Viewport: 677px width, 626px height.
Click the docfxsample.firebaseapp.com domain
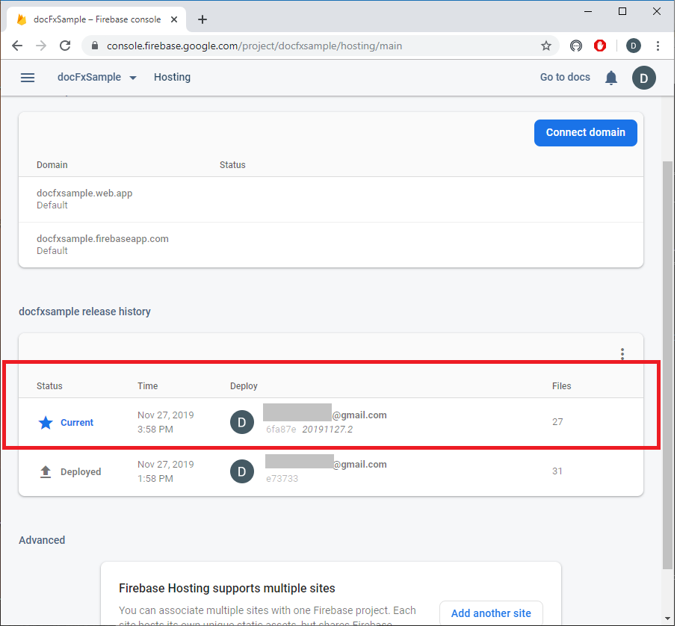pos(102,239)
